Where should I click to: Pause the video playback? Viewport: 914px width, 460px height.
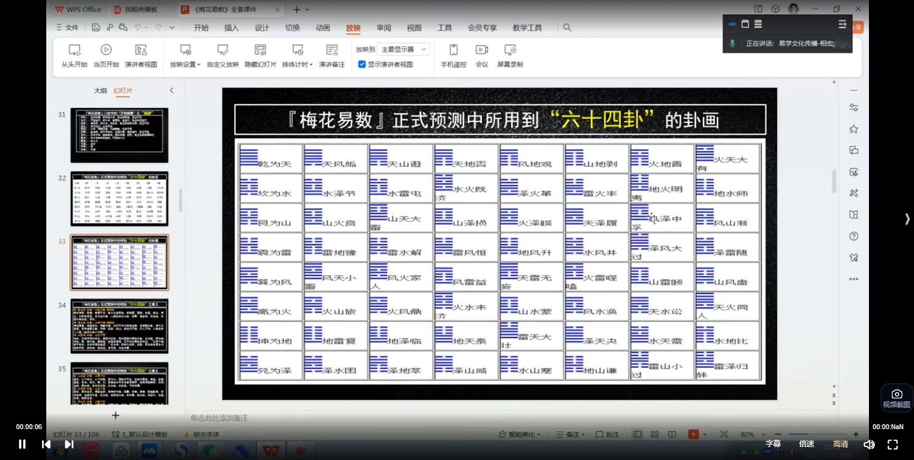(22, 444)
